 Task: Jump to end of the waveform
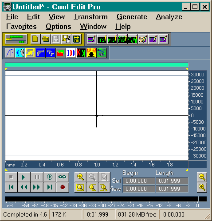pos(50,187)
